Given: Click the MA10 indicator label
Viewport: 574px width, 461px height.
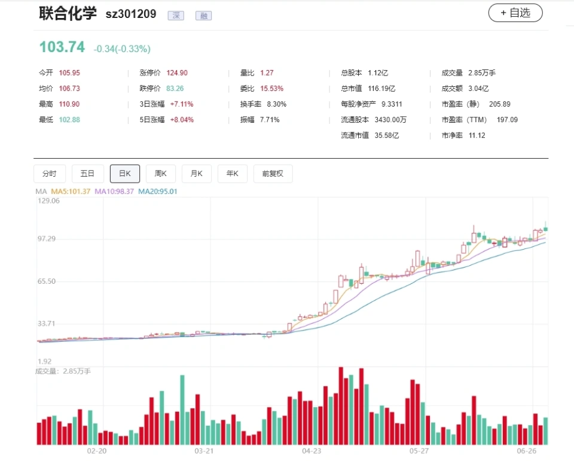Looking at the screenshot, I should (x=114, y=192).
